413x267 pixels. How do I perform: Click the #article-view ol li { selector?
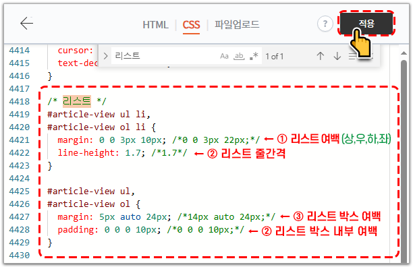pos(101,127)
